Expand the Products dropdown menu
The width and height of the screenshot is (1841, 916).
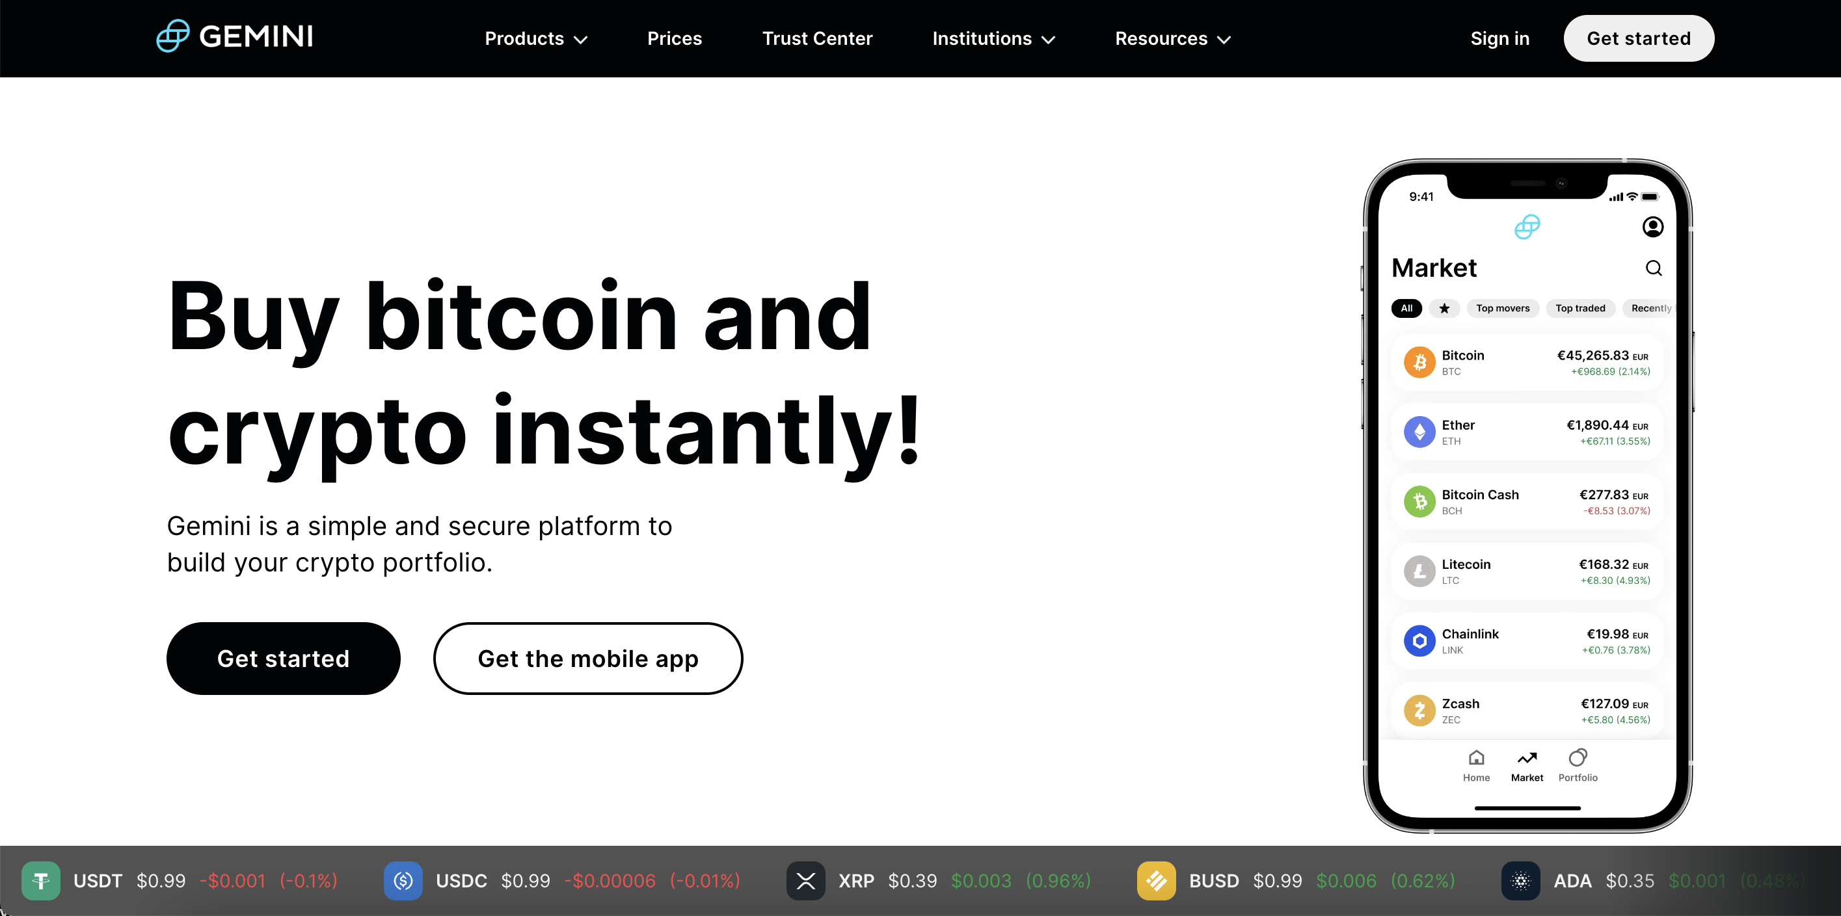pyautogui.click(x=533, y=38)
